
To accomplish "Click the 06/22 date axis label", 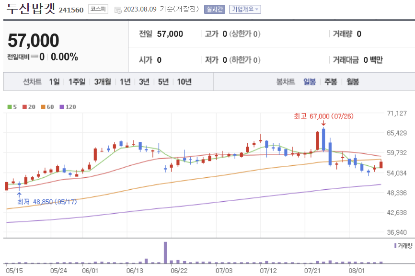I will coord(179,270).
